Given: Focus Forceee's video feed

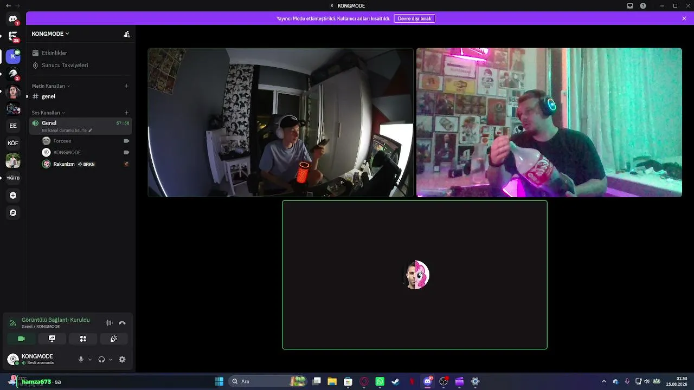Looking at the screenshot, I should pos(281,122).
